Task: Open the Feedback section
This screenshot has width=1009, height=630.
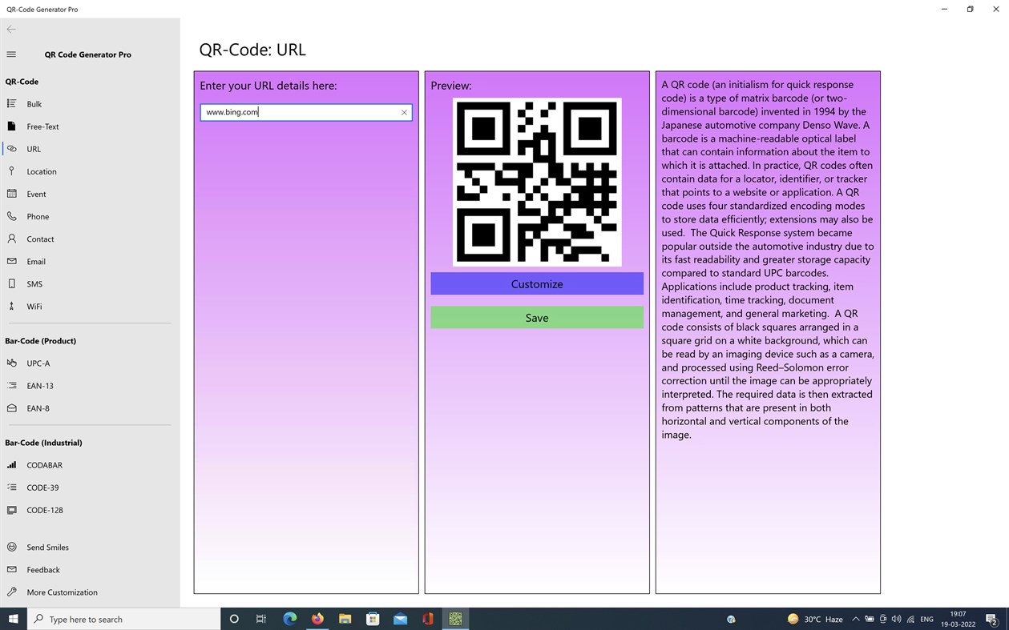Action: (43, 569)
